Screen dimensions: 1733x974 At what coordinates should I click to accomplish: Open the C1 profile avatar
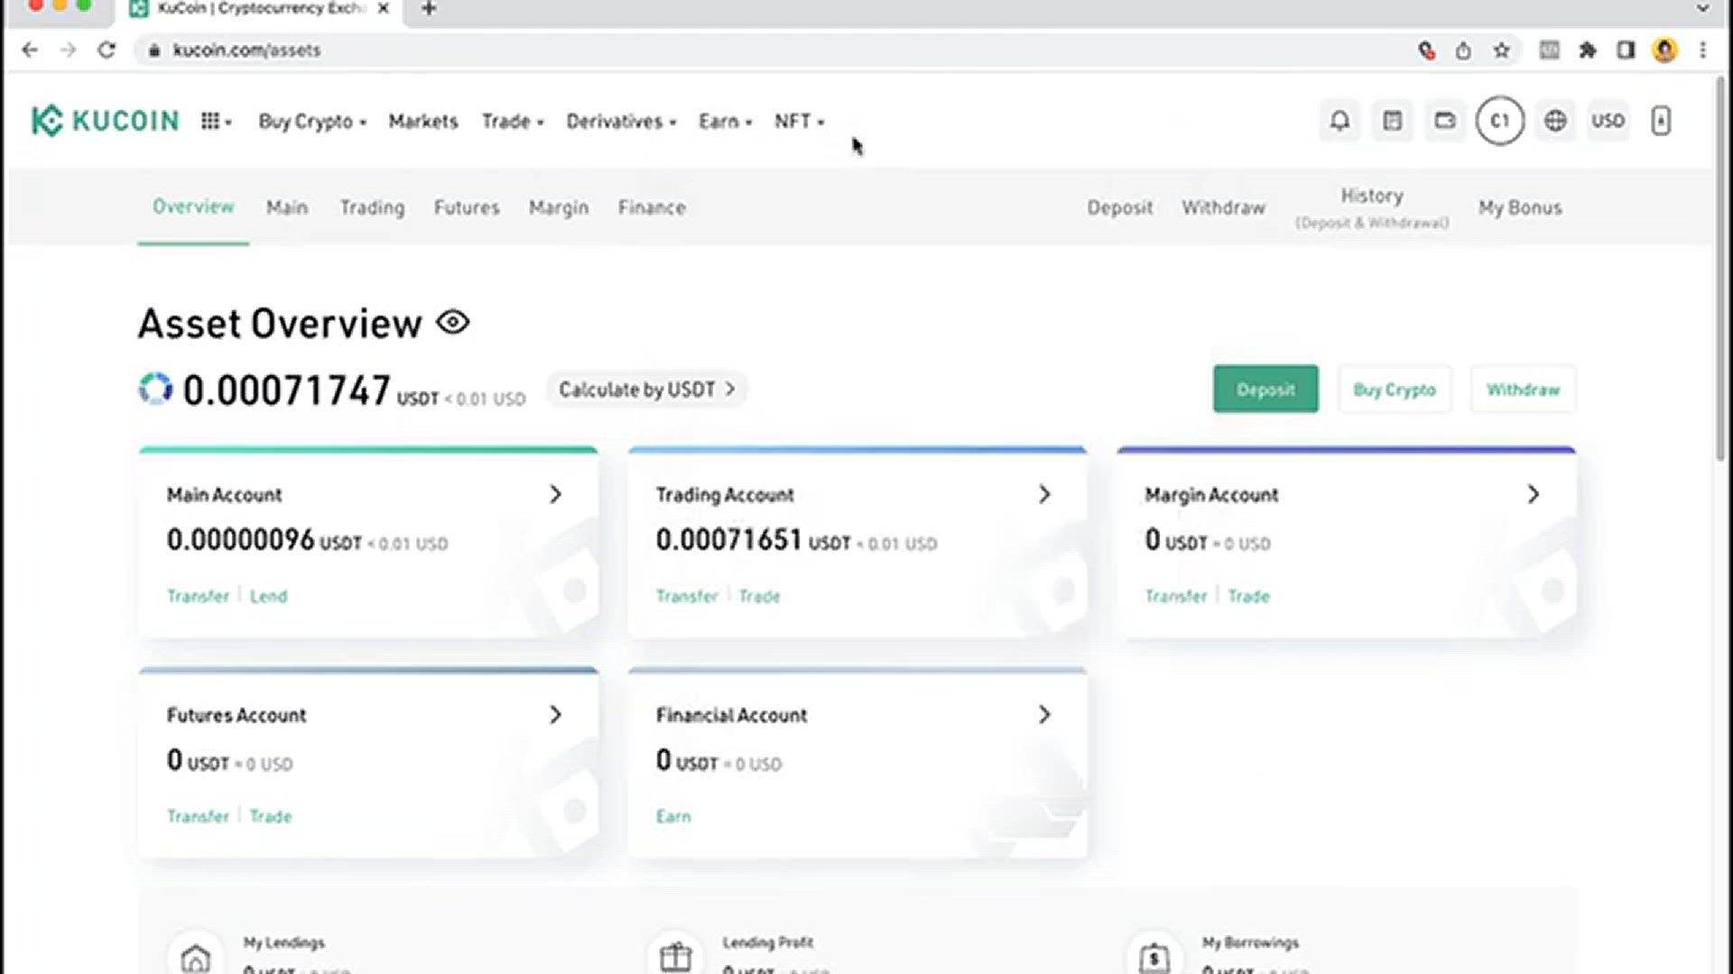[1499, 121]
